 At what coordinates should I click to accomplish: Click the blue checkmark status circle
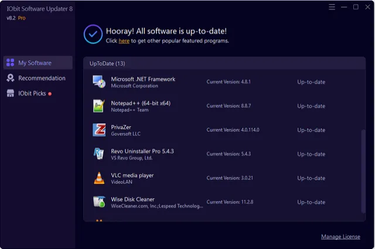click(x=93, y=34)
